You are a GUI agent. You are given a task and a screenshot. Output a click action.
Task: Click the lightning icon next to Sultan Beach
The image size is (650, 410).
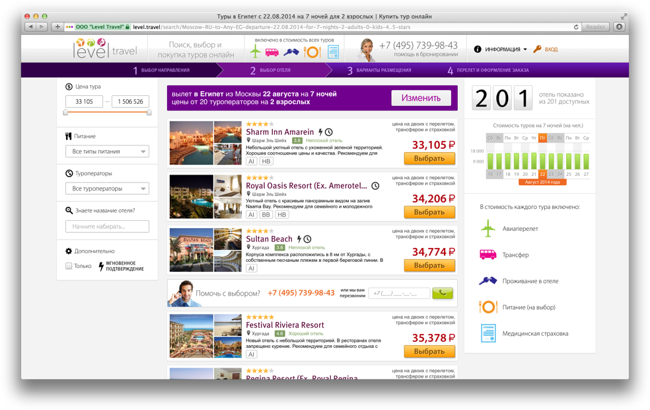coord(299,239)
